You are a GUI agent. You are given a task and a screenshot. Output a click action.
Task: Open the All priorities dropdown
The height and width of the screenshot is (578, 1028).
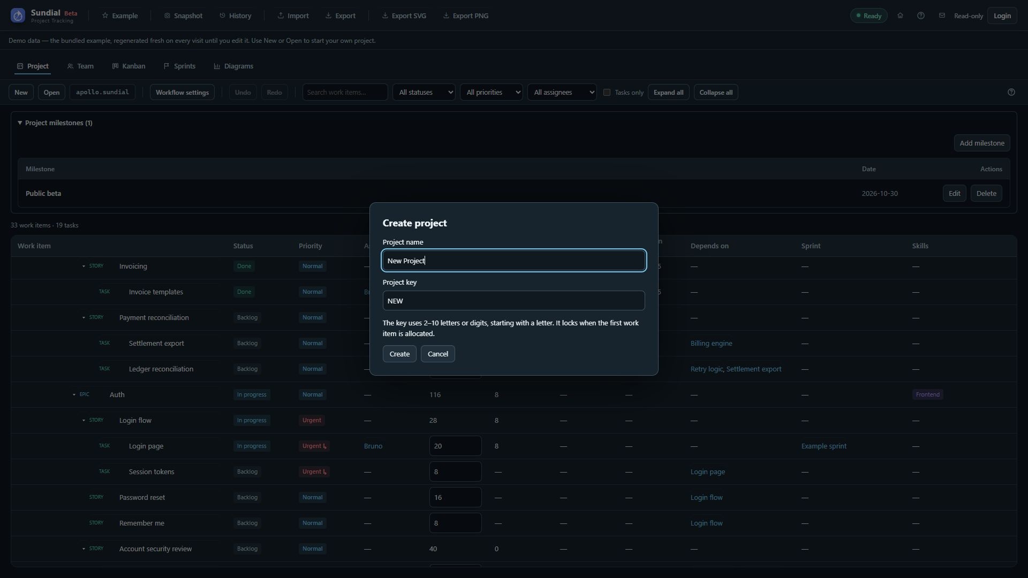coord(492,92)
